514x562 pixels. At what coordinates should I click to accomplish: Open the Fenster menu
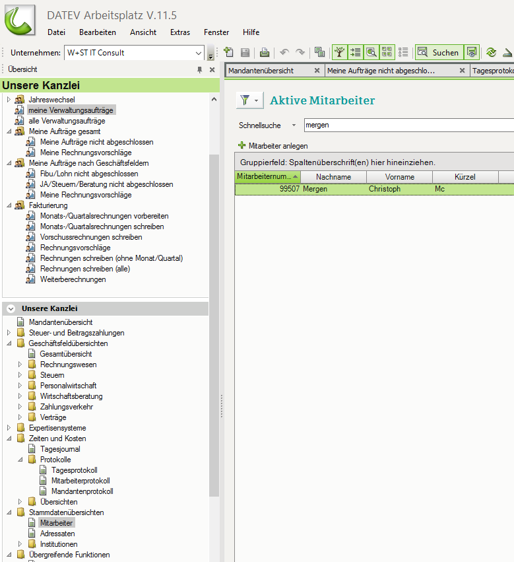(216, 32)
